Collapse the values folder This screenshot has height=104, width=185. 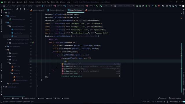[x=8, y=63]
